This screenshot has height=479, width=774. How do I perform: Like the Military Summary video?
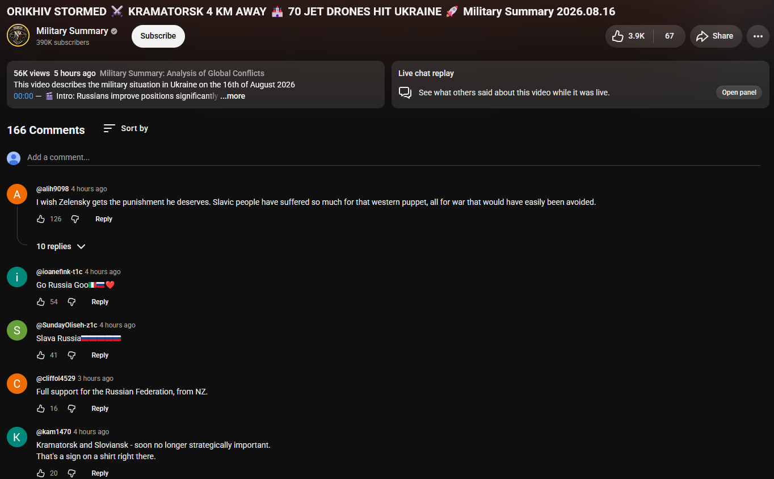tap(629, 36)
